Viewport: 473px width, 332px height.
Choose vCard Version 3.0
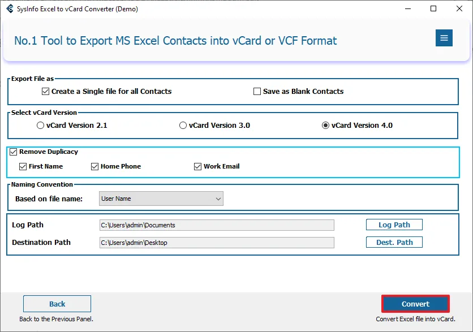[x=183, y=126]
